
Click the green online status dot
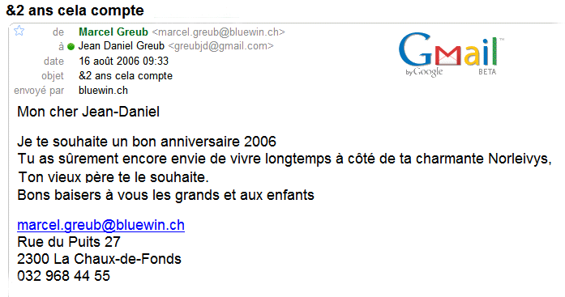click(x=71, y=46)
